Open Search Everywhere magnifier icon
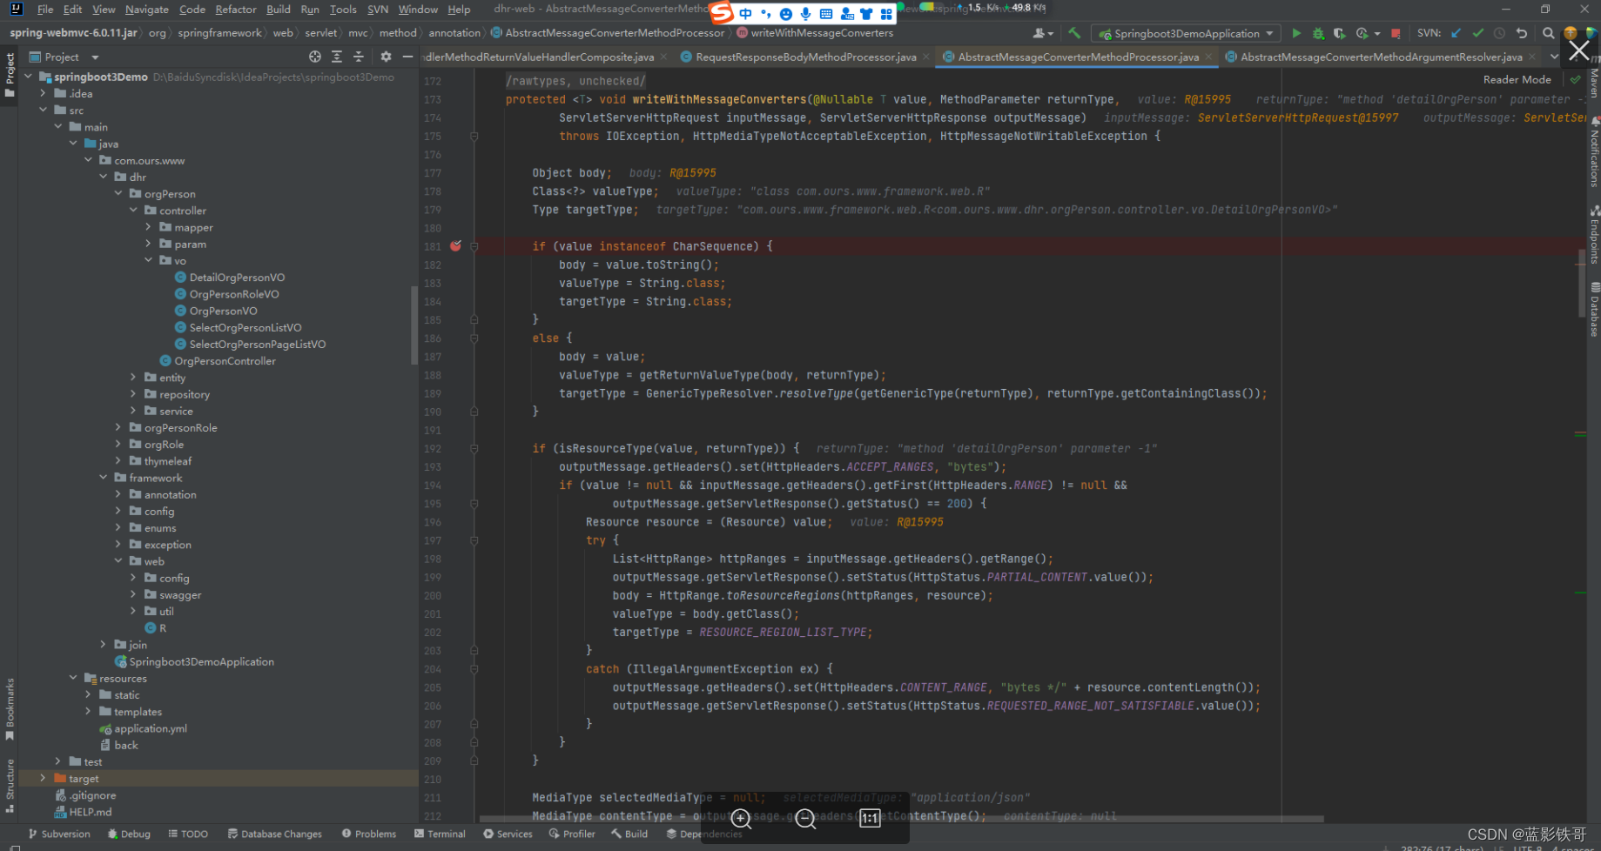 click(1548, 33)
